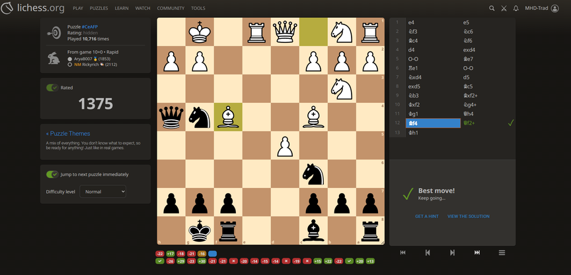571x275 pixels.
Task: Open the LEARN menu
Action: point(122,9)
